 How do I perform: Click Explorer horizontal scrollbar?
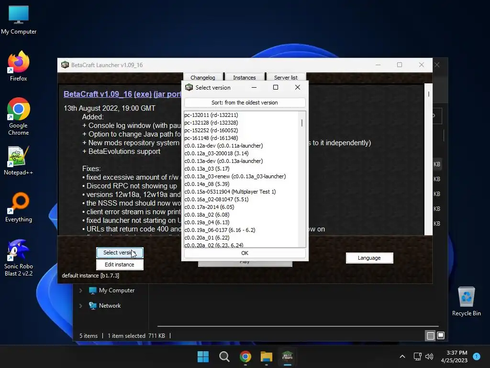[x=298, y=326]
